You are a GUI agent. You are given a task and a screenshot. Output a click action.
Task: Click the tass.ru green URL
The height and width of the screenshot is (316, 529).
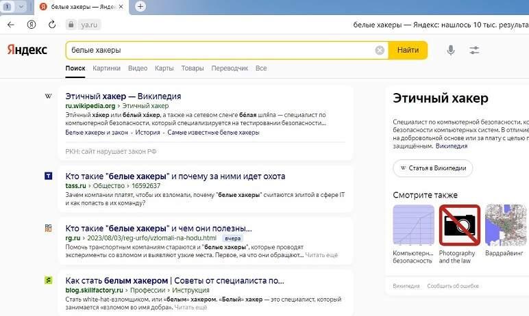tap(75, 185)
